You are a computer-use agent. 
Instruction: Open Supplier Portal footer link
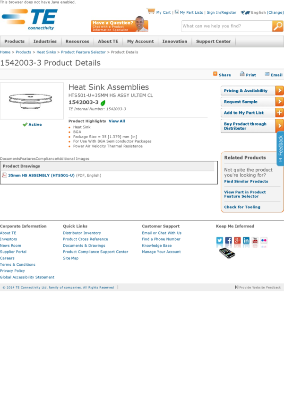point(13,252)
